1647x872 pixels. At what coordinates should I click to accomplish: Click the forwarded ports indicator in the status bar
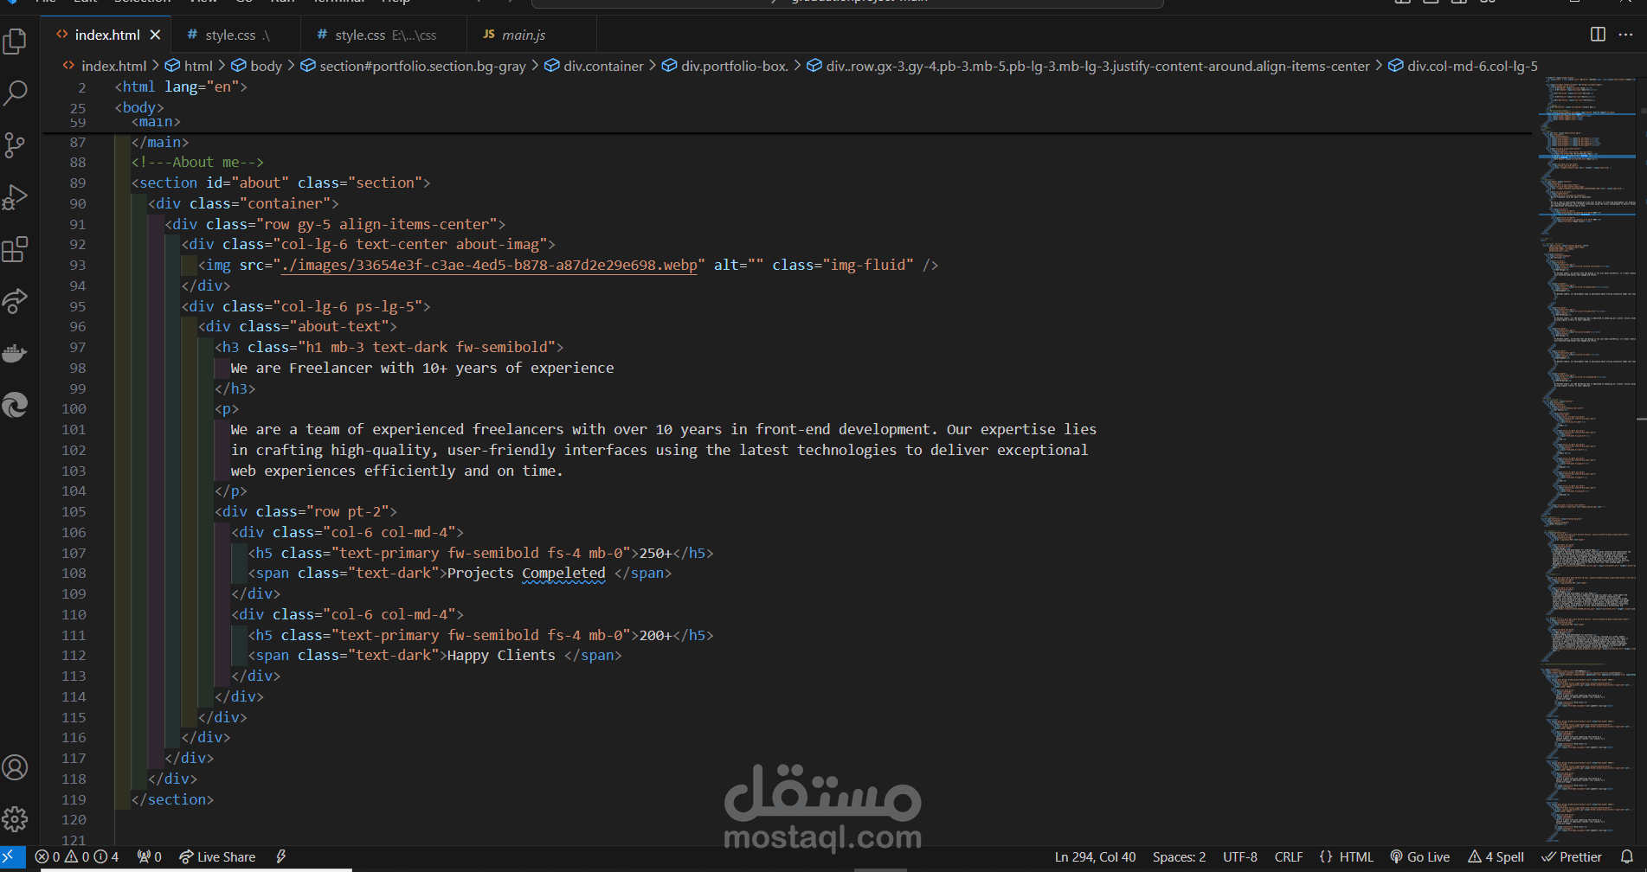[x=150, y=856]
